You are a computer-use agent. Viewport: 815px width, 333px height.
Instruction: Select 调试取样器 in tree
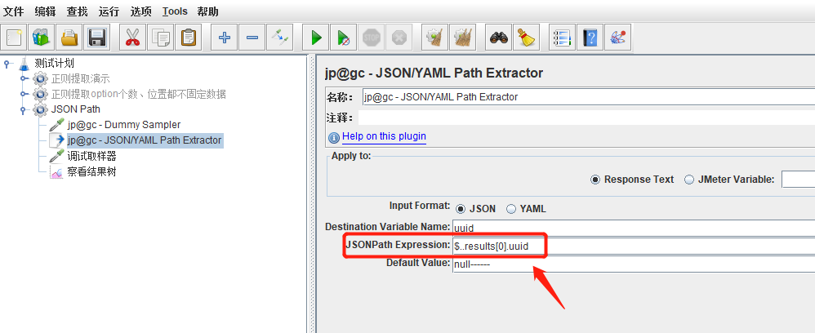coord(91,156)
